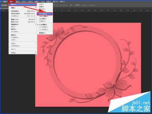
Task: Choose 计算 from Image menu
Action: [22, 40]
